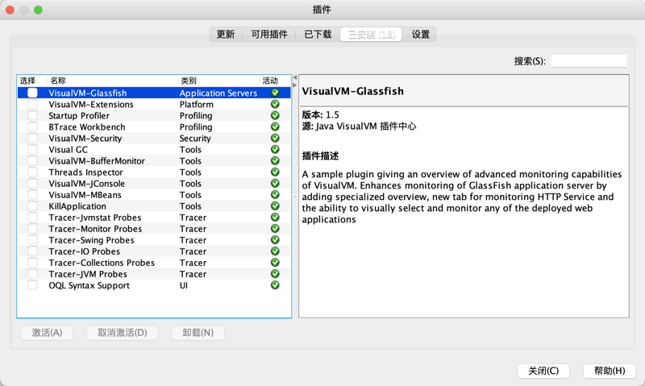This screenshot has height=386, width=645.
Task: Click active status icon for BTrace Workbench
Action: [275, 127]
